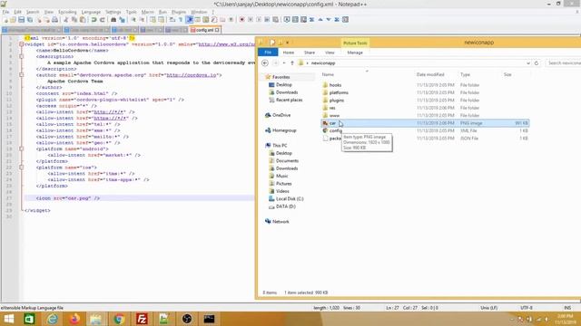The image size is (581, 326).
Task: Open the Manage tab under Picture Tools
Action: point(355,53)
